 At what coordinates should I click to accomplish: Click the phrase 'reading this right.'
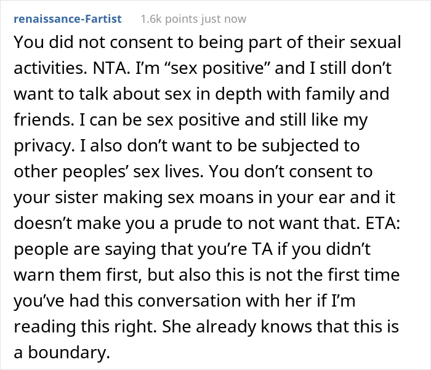85,327
